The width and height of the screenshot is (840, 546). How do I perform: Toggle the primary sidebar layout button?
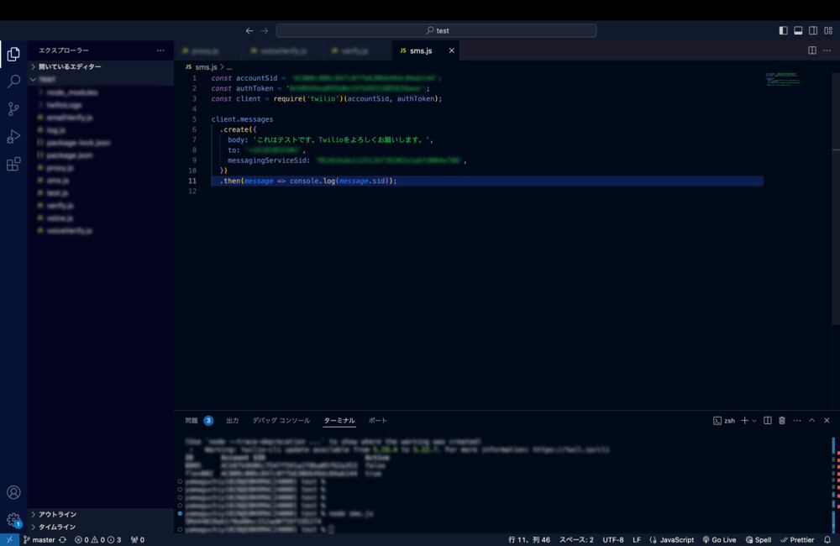[x=784, y=30]
